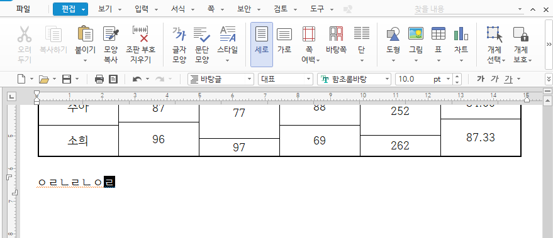Click the undo arrow icon
Image resolution: width=553 pixels, height=238 pixels.
click(x=137, y=79)
